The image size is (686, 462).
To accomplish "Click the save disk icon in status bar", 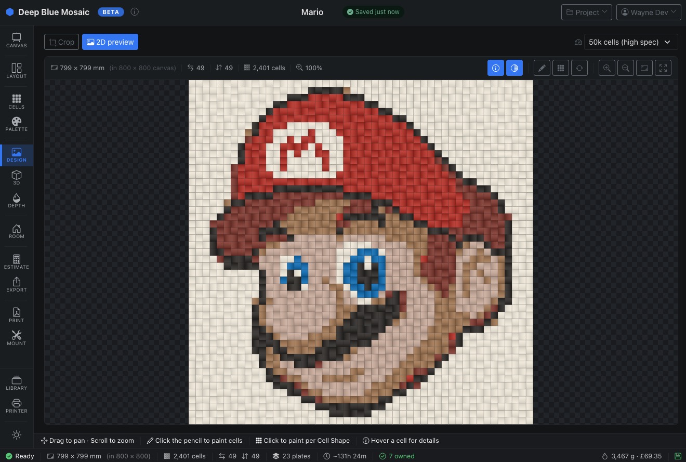I will [678, 456].
